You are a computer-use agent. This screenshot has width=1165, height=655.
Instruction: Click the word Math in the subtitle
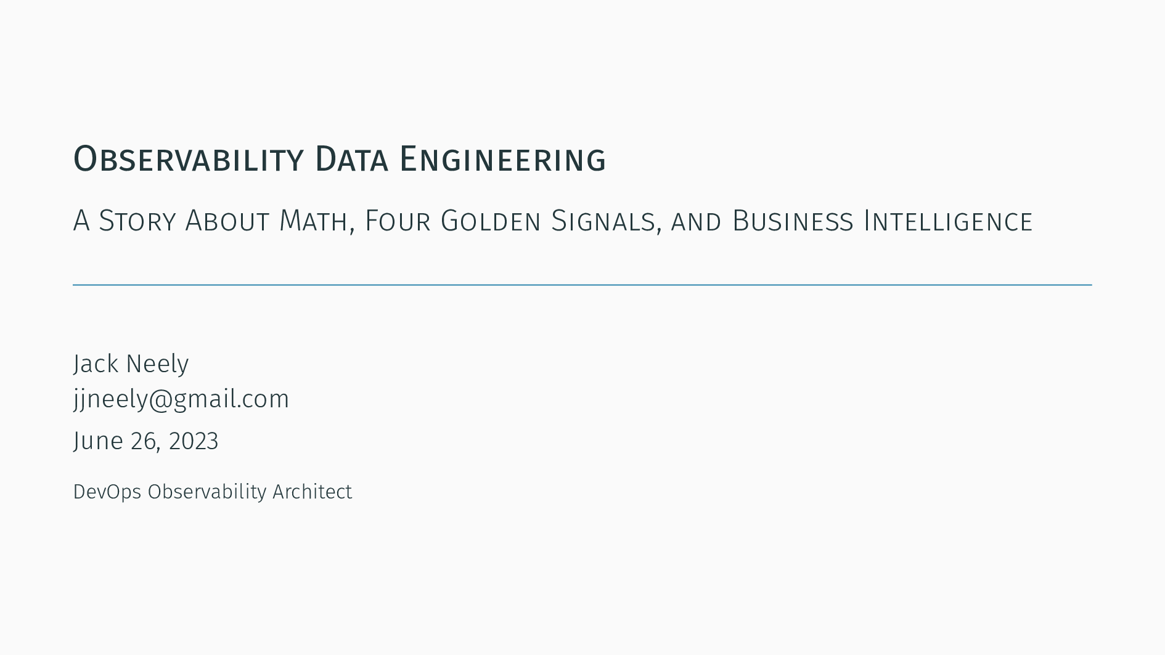click(313, 221)
